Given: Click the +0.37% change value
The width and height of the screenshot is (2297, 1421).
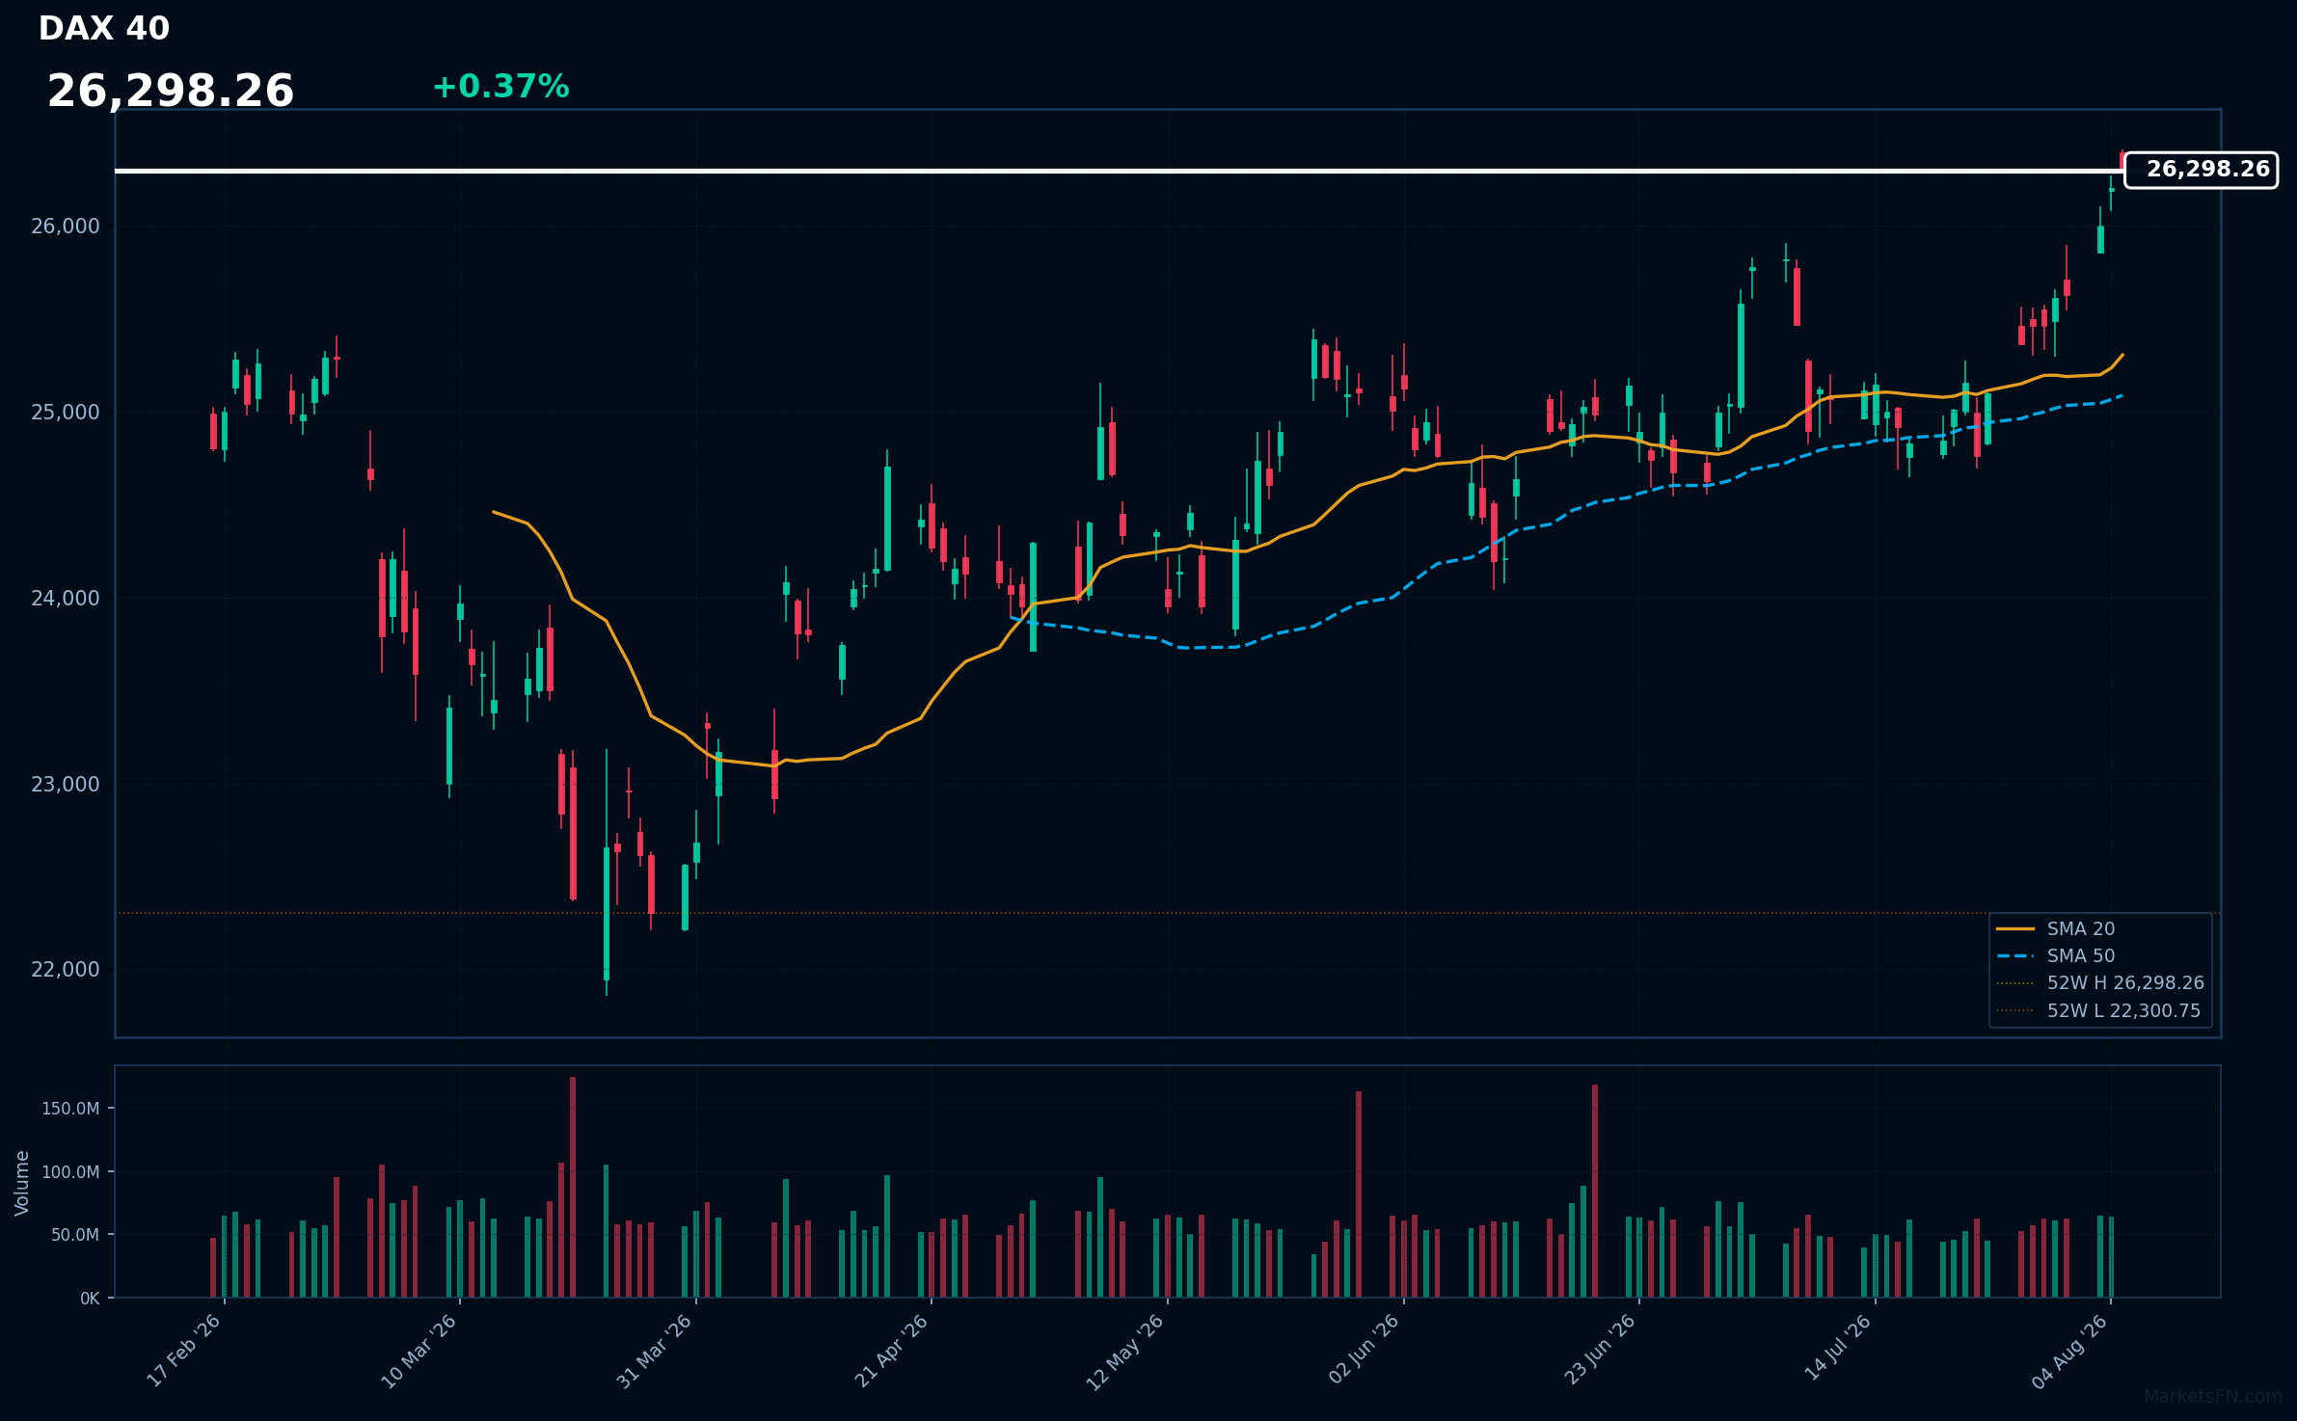Looking at the screenshot, I should (x=500, y=87).
